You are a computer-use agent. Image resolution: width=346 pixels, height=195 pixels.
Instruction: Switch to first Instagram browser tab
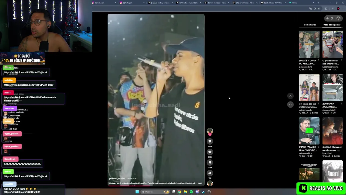point(104,3)
